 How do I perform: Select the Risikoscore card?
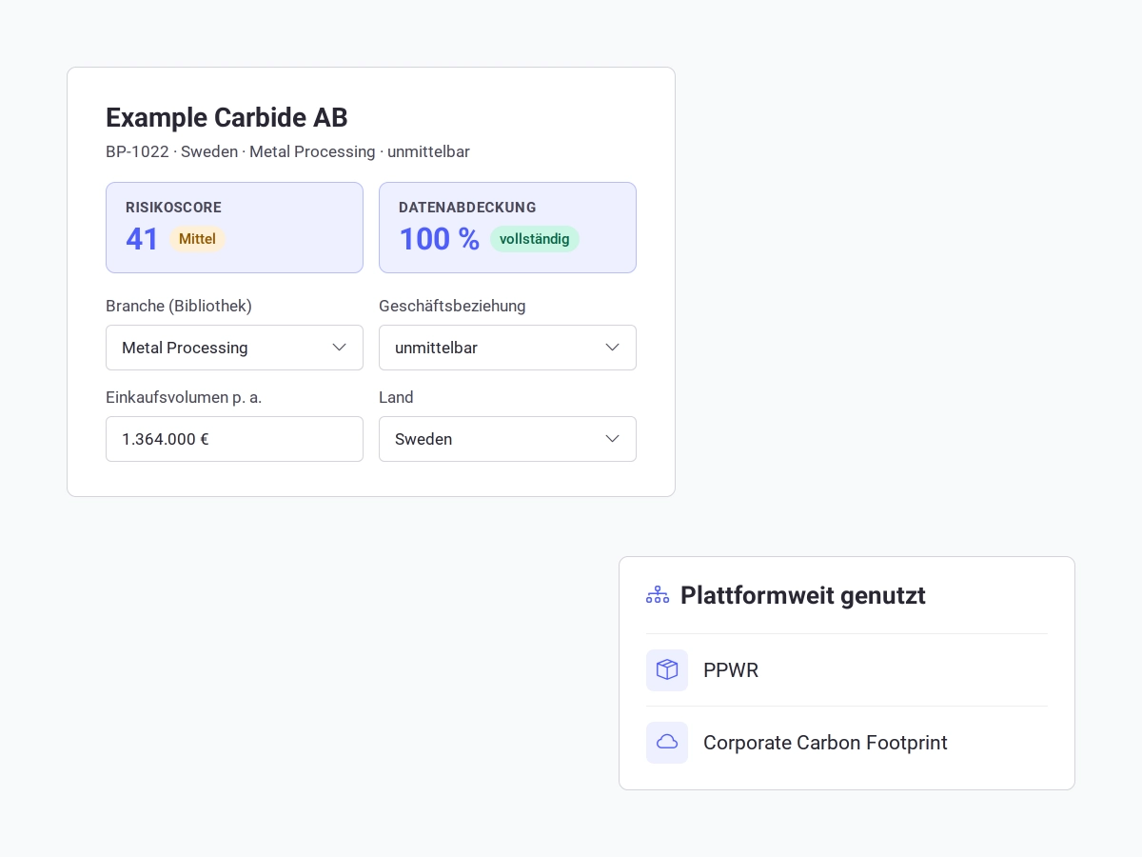tap(234, 228)
